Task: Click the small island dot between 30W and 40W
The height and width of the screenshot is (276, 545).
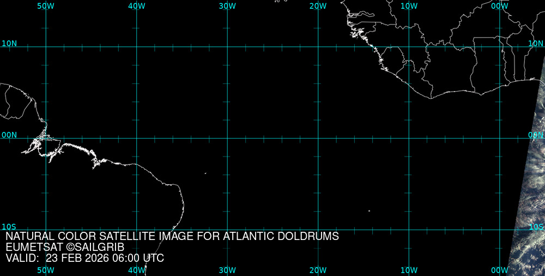Action: [x=205, y=173]
